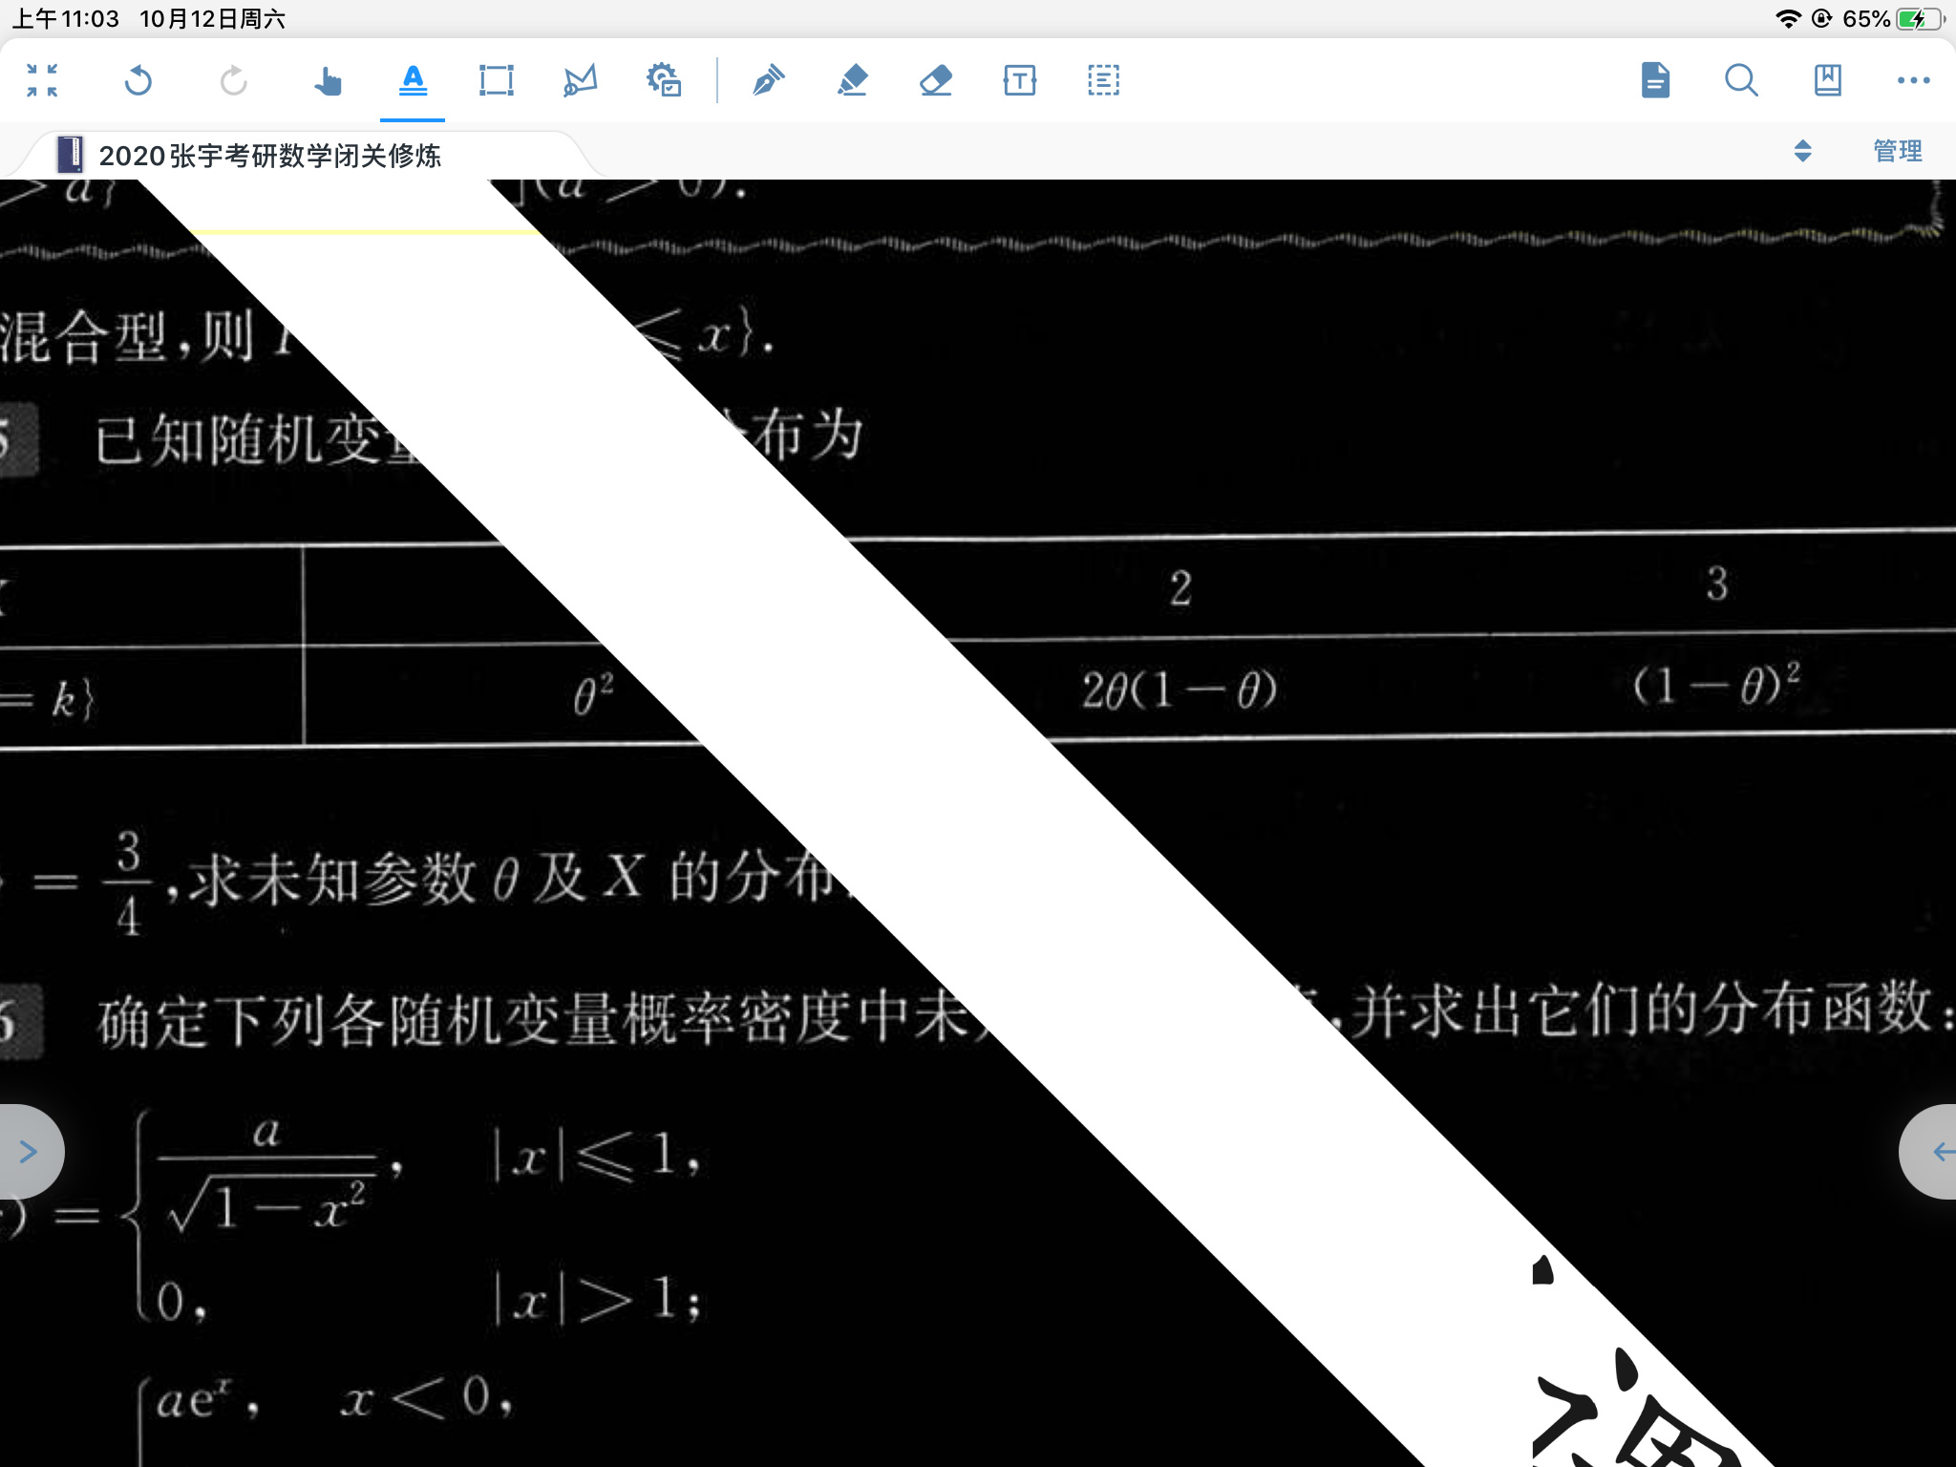Tap the table header value 2
Viewport: 1956px width, 1467px height.
(1181, 587)
